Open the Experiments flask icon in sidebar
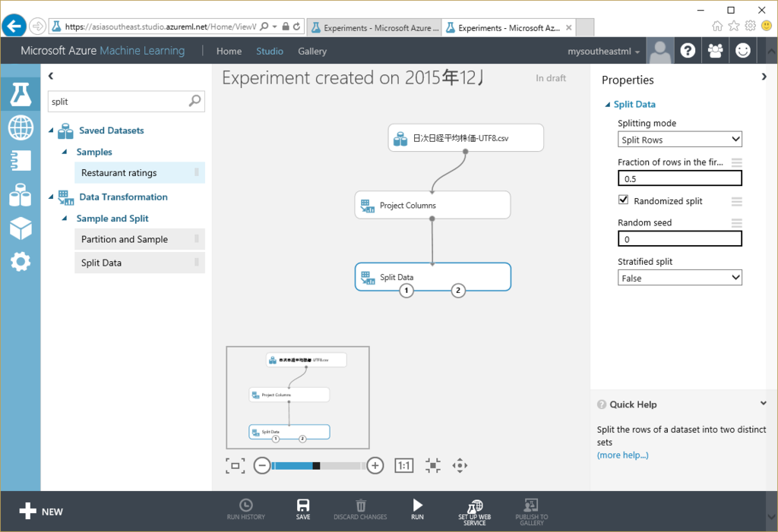 pyautogui.click(x=21, y=94)
